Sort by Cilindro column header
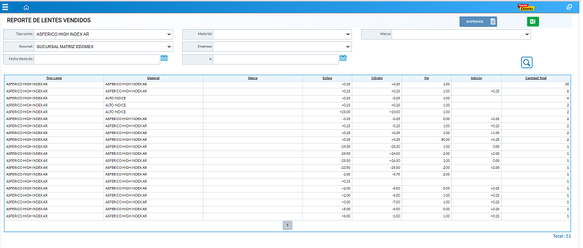583x248 pixels. (377, 78)
